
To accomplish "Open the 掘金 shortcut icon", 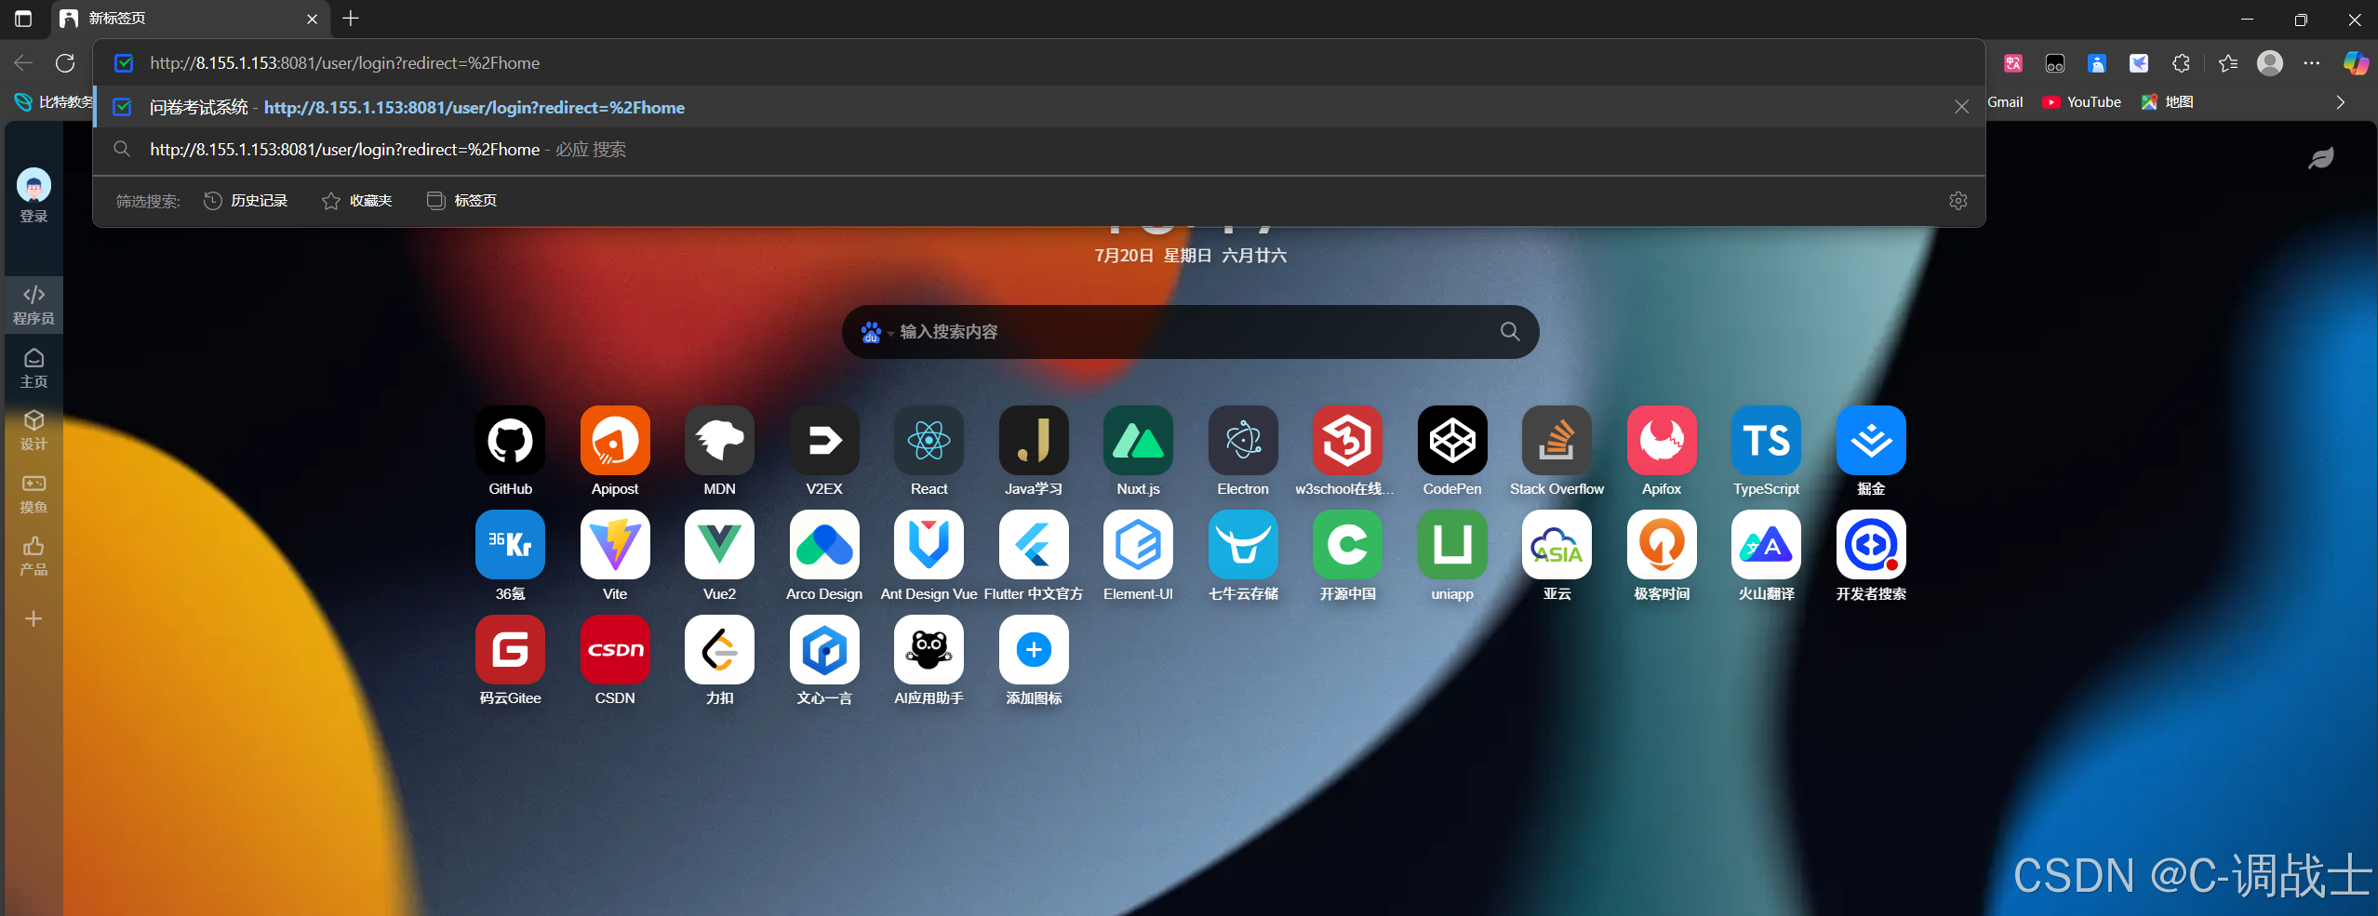I will pyautogui.click(x=1871, y=440).
